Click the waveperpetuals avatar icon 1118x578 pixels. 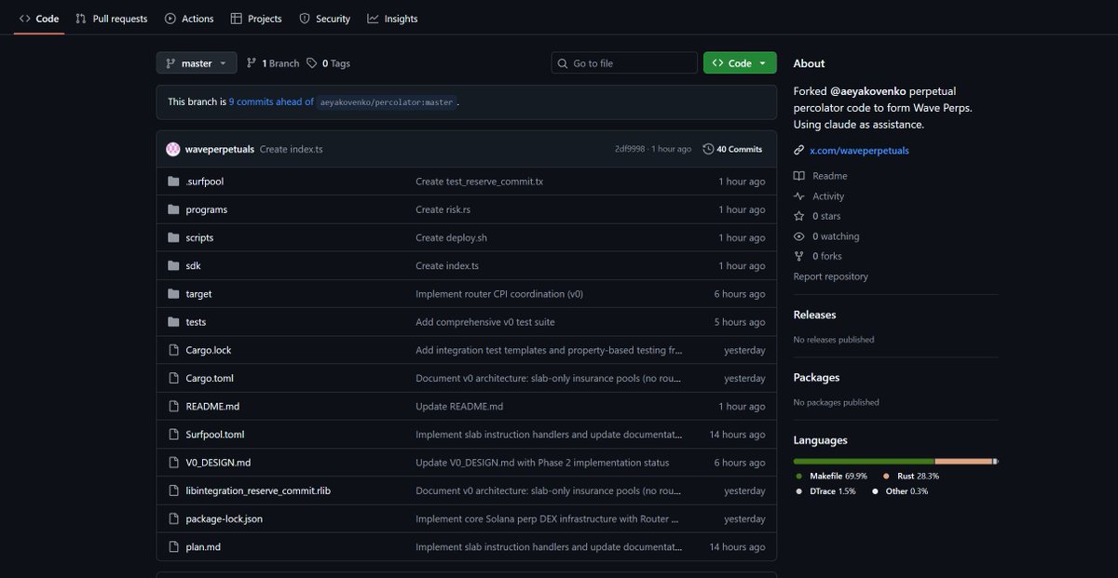[172, 149]
